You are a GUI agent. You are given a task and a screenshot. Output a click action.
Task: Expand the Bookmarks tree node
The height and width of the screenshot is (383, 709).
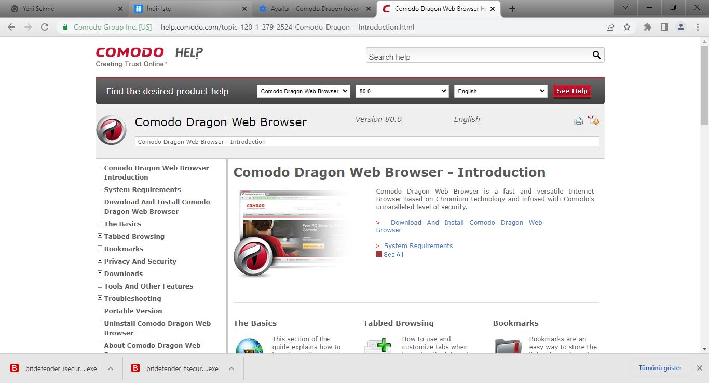tap(100, 248)
